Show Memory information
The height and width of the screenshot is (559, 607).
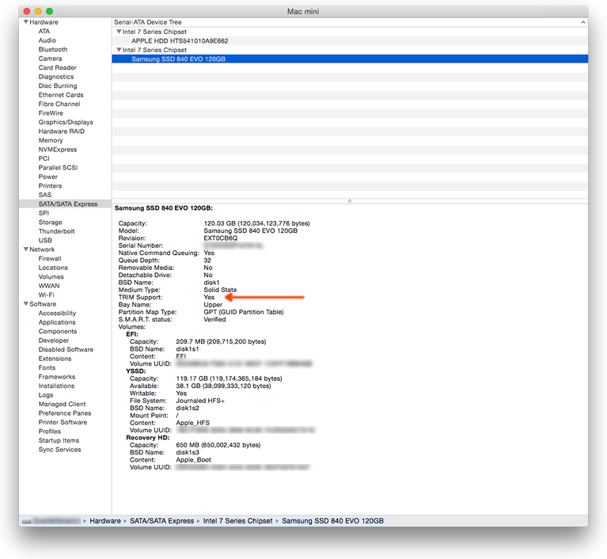51,140
